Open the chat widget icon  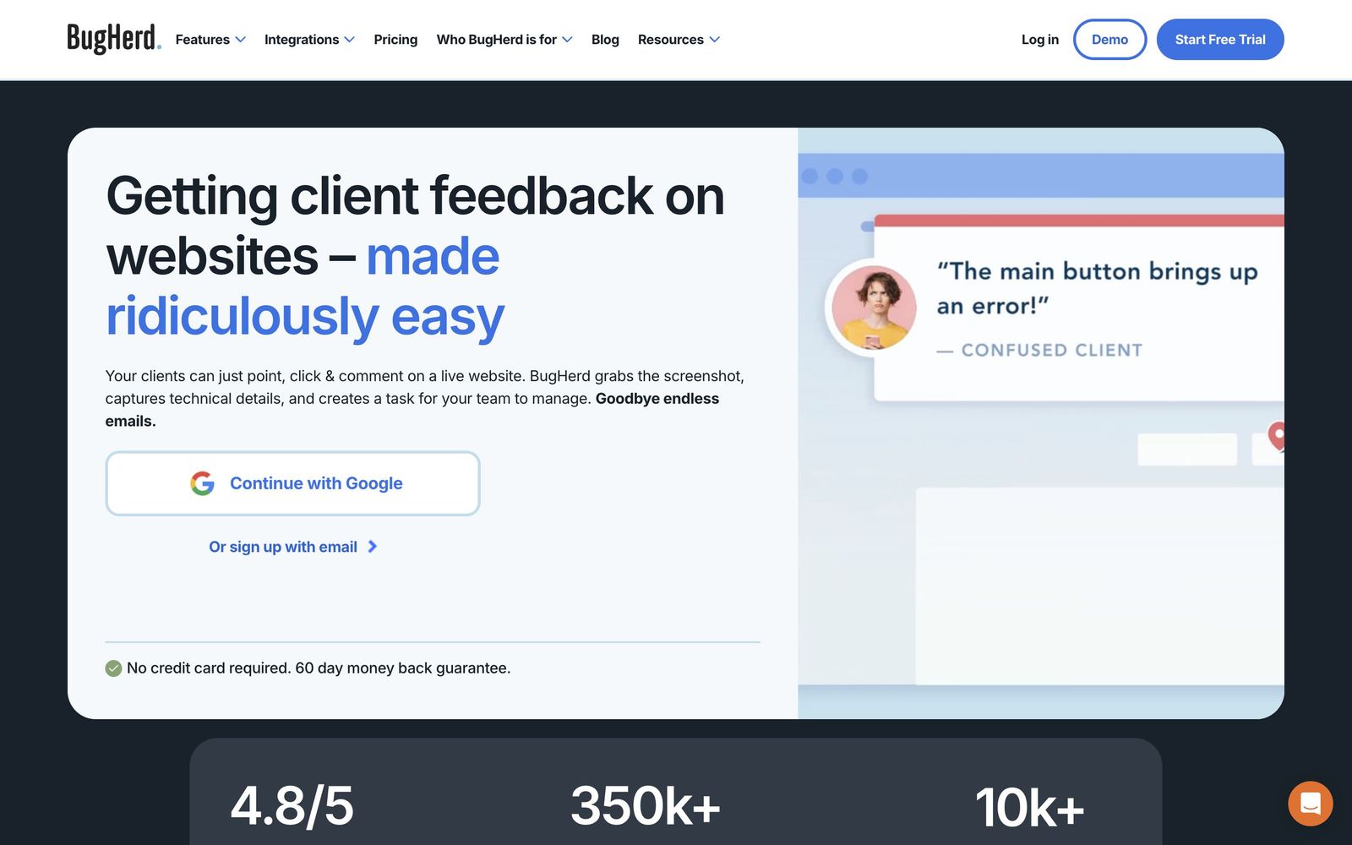[1311, 804]
